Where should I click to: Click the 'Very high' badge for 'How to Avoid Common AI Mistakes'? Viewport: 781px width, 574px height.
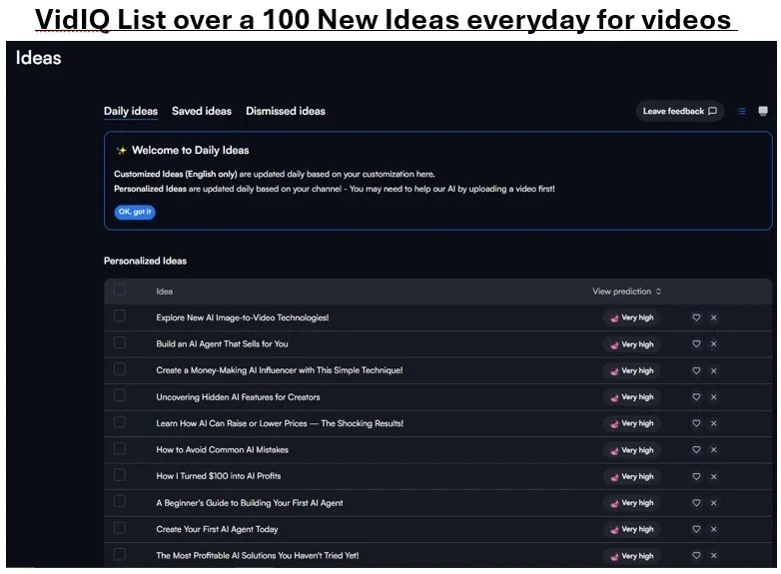631,450
